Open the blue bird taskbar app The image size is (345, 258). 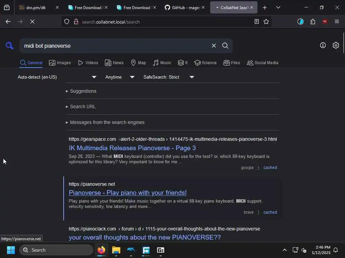(131, 250)
